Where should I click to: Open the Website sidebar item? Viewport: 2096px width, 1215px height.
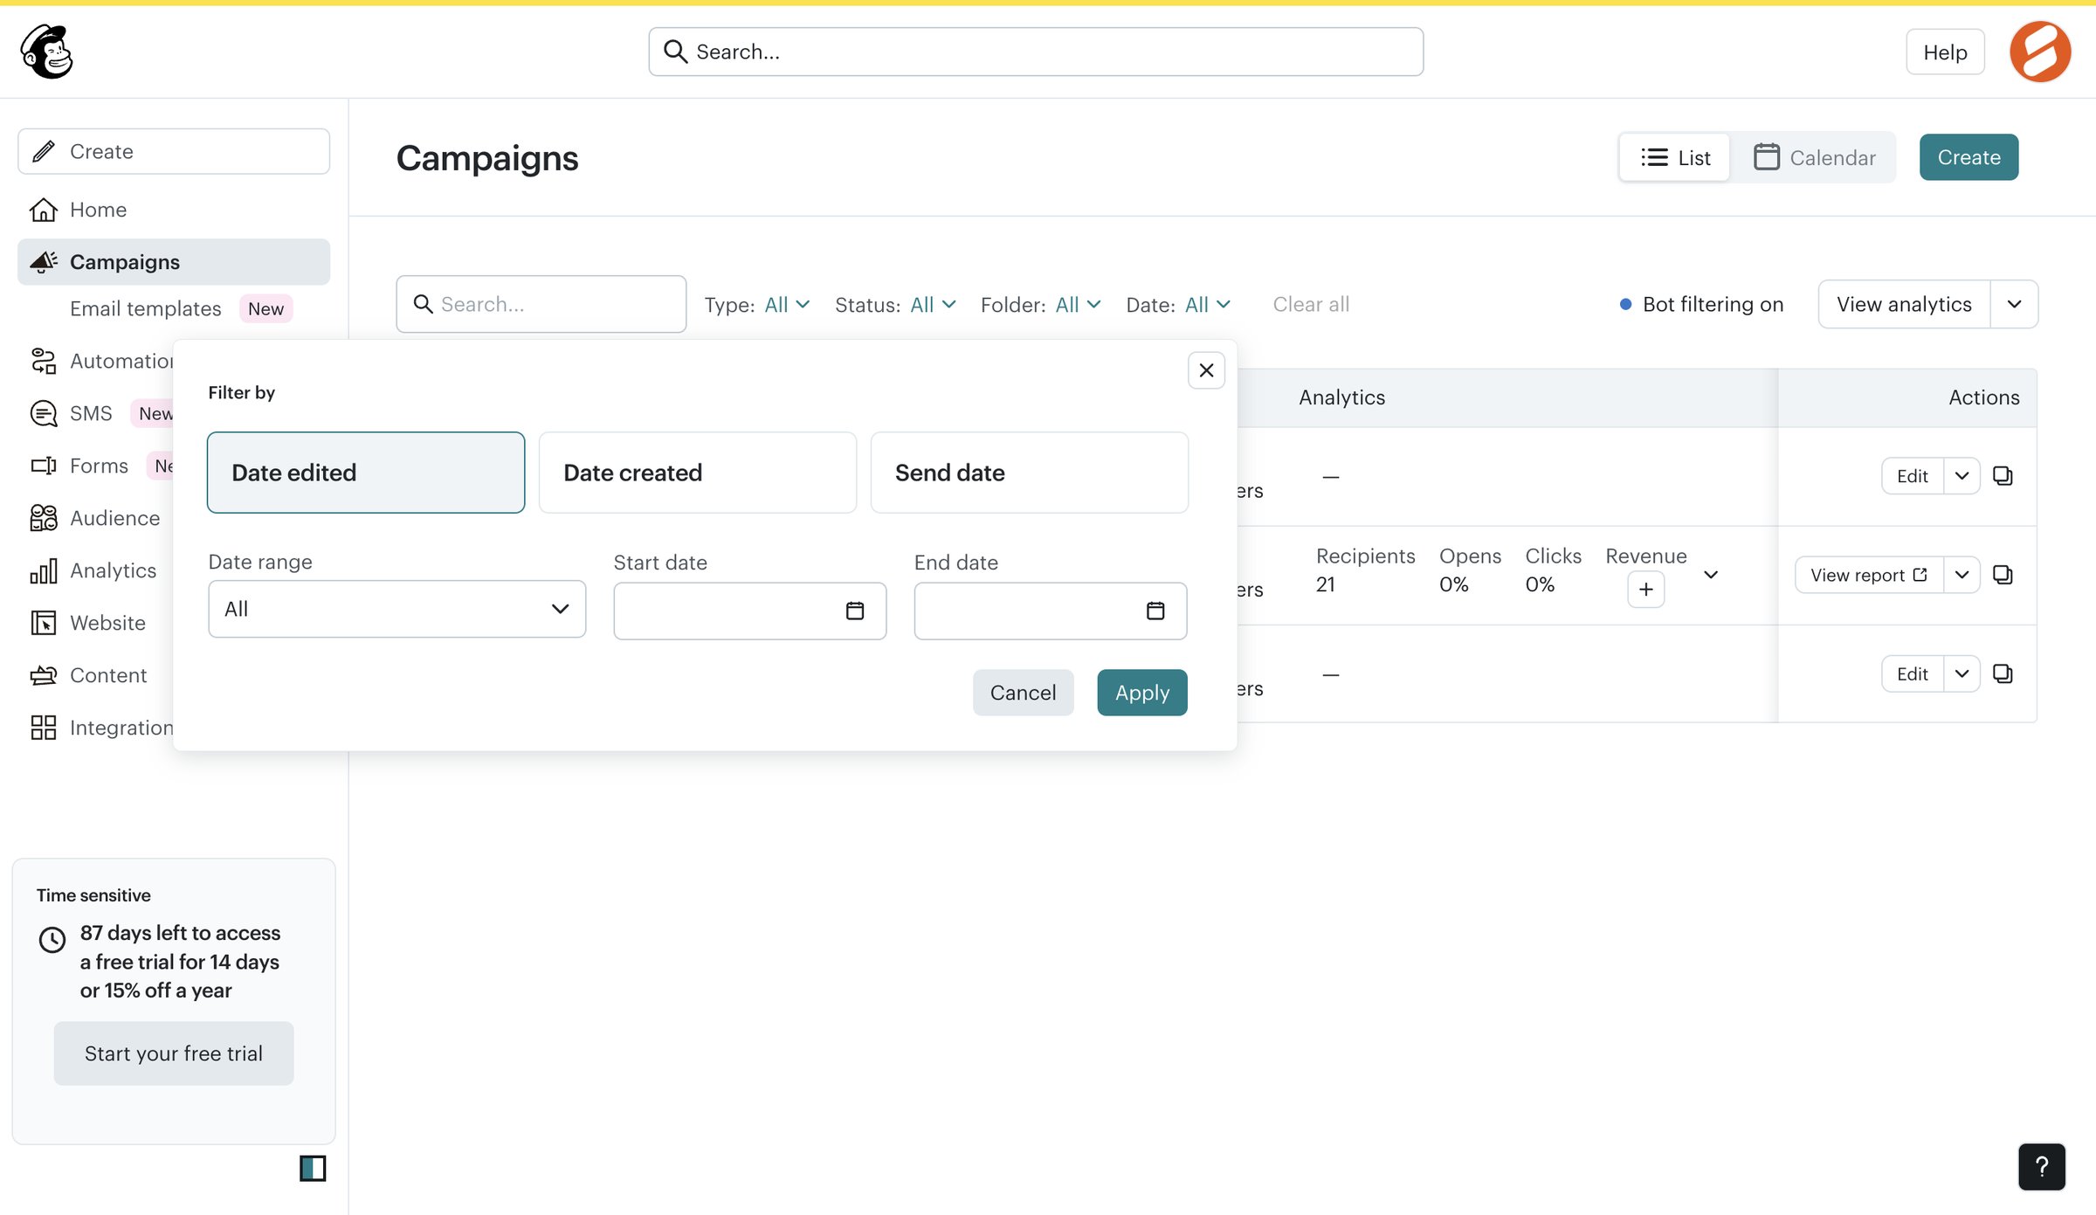click(107, 623)
